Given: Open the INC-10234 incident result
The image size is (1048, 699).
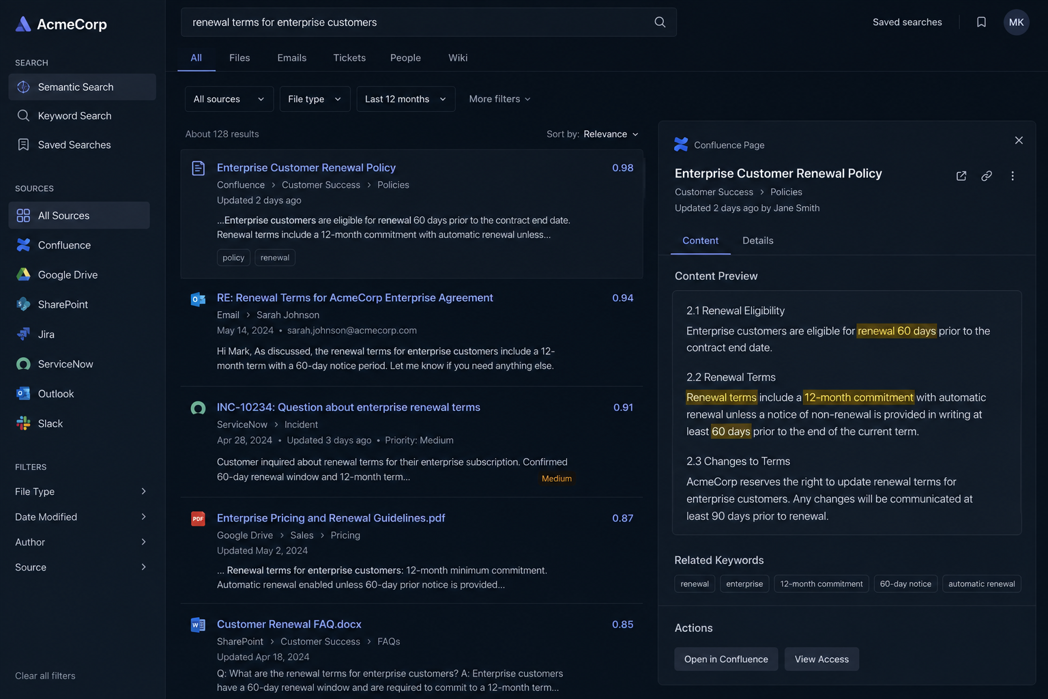Looking at the screenshot, I should pos(349,407).
